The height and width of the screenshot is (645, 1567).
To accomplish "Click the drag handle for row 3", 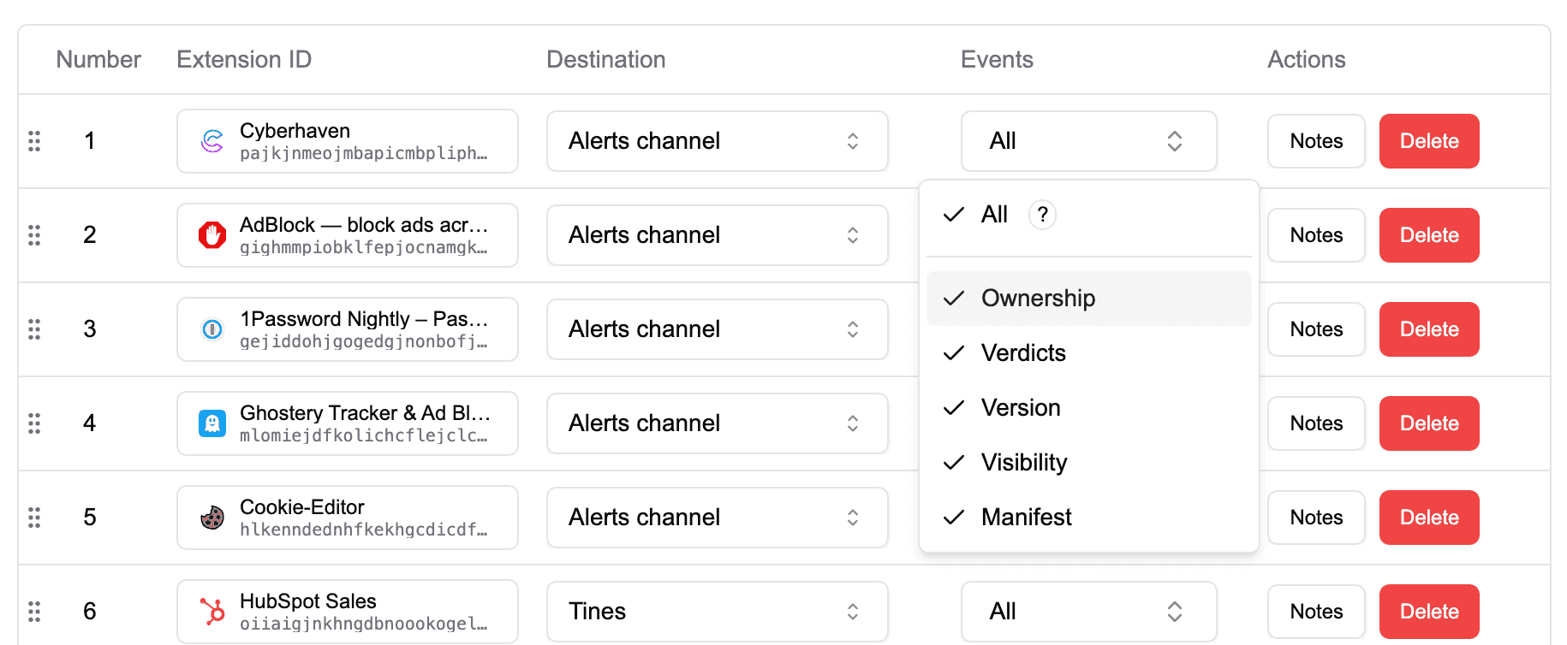I will click(x=34, y=329).
